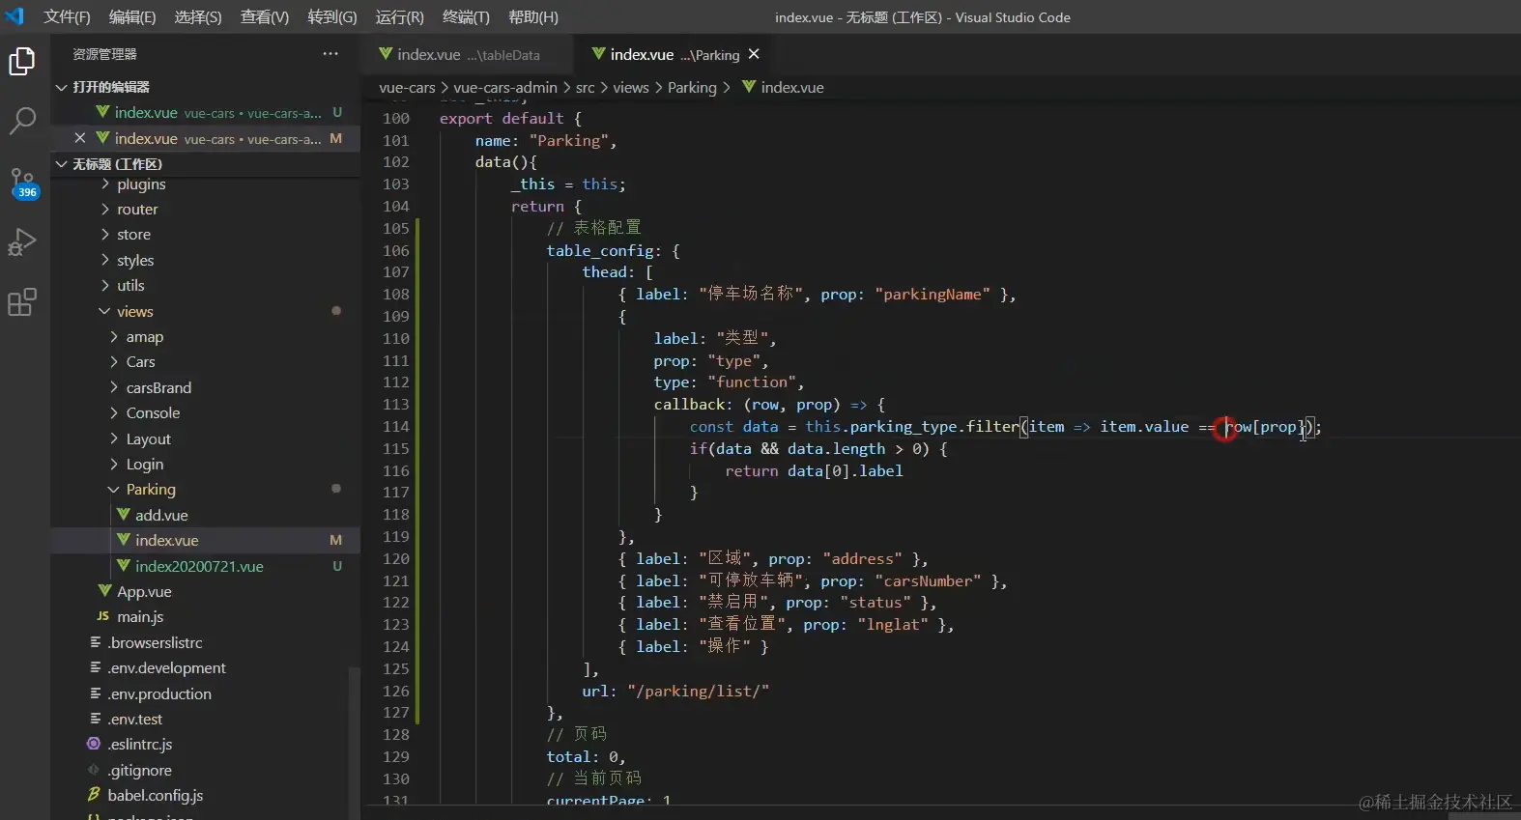The image size is (1521, 820).
Task: Select src in the breadcrumb
Action: 586,87
